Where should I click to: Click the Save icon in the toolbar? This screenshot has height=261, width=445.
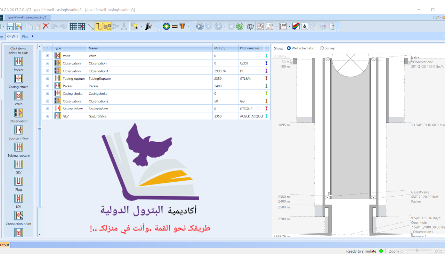(x=10, y=26)
